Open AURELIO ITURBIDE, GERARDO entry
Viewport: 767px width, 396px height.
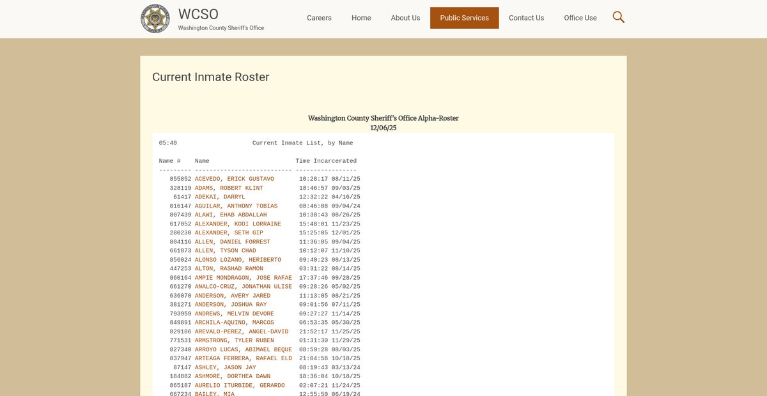coord(240,386)
